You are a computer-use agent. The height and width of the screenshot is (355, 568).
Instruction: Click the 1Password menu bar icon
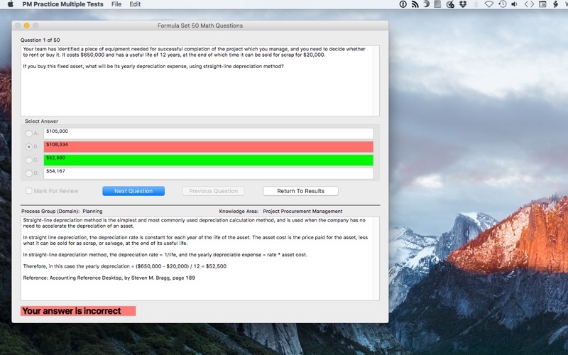click(x=403, y=4)
